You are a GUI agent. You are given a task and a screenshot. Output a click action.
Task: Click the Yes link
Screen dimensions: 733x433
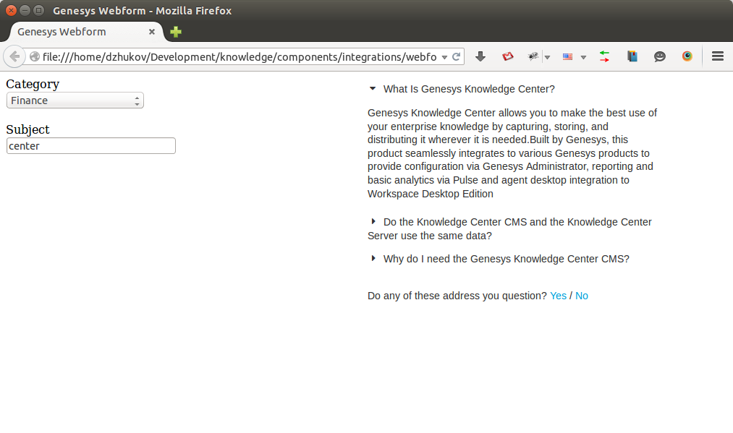tap(558, 296)
